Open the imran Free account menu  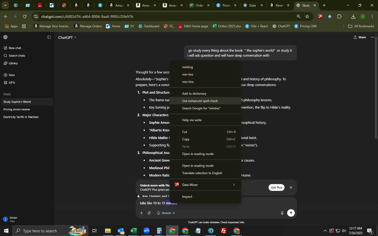coord(27,219)
